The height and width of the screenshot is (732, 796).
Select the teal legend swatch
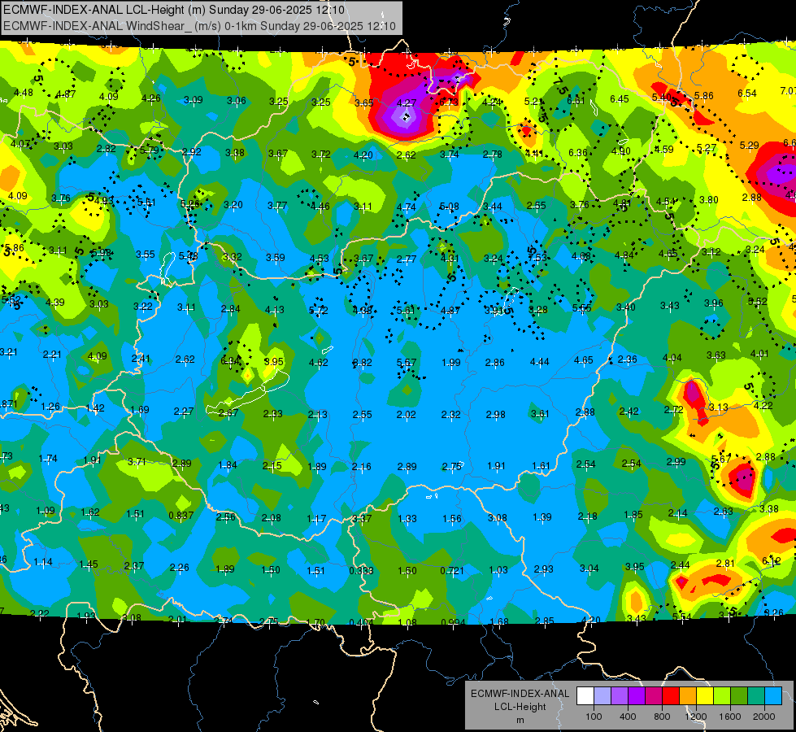coord(756,696)
